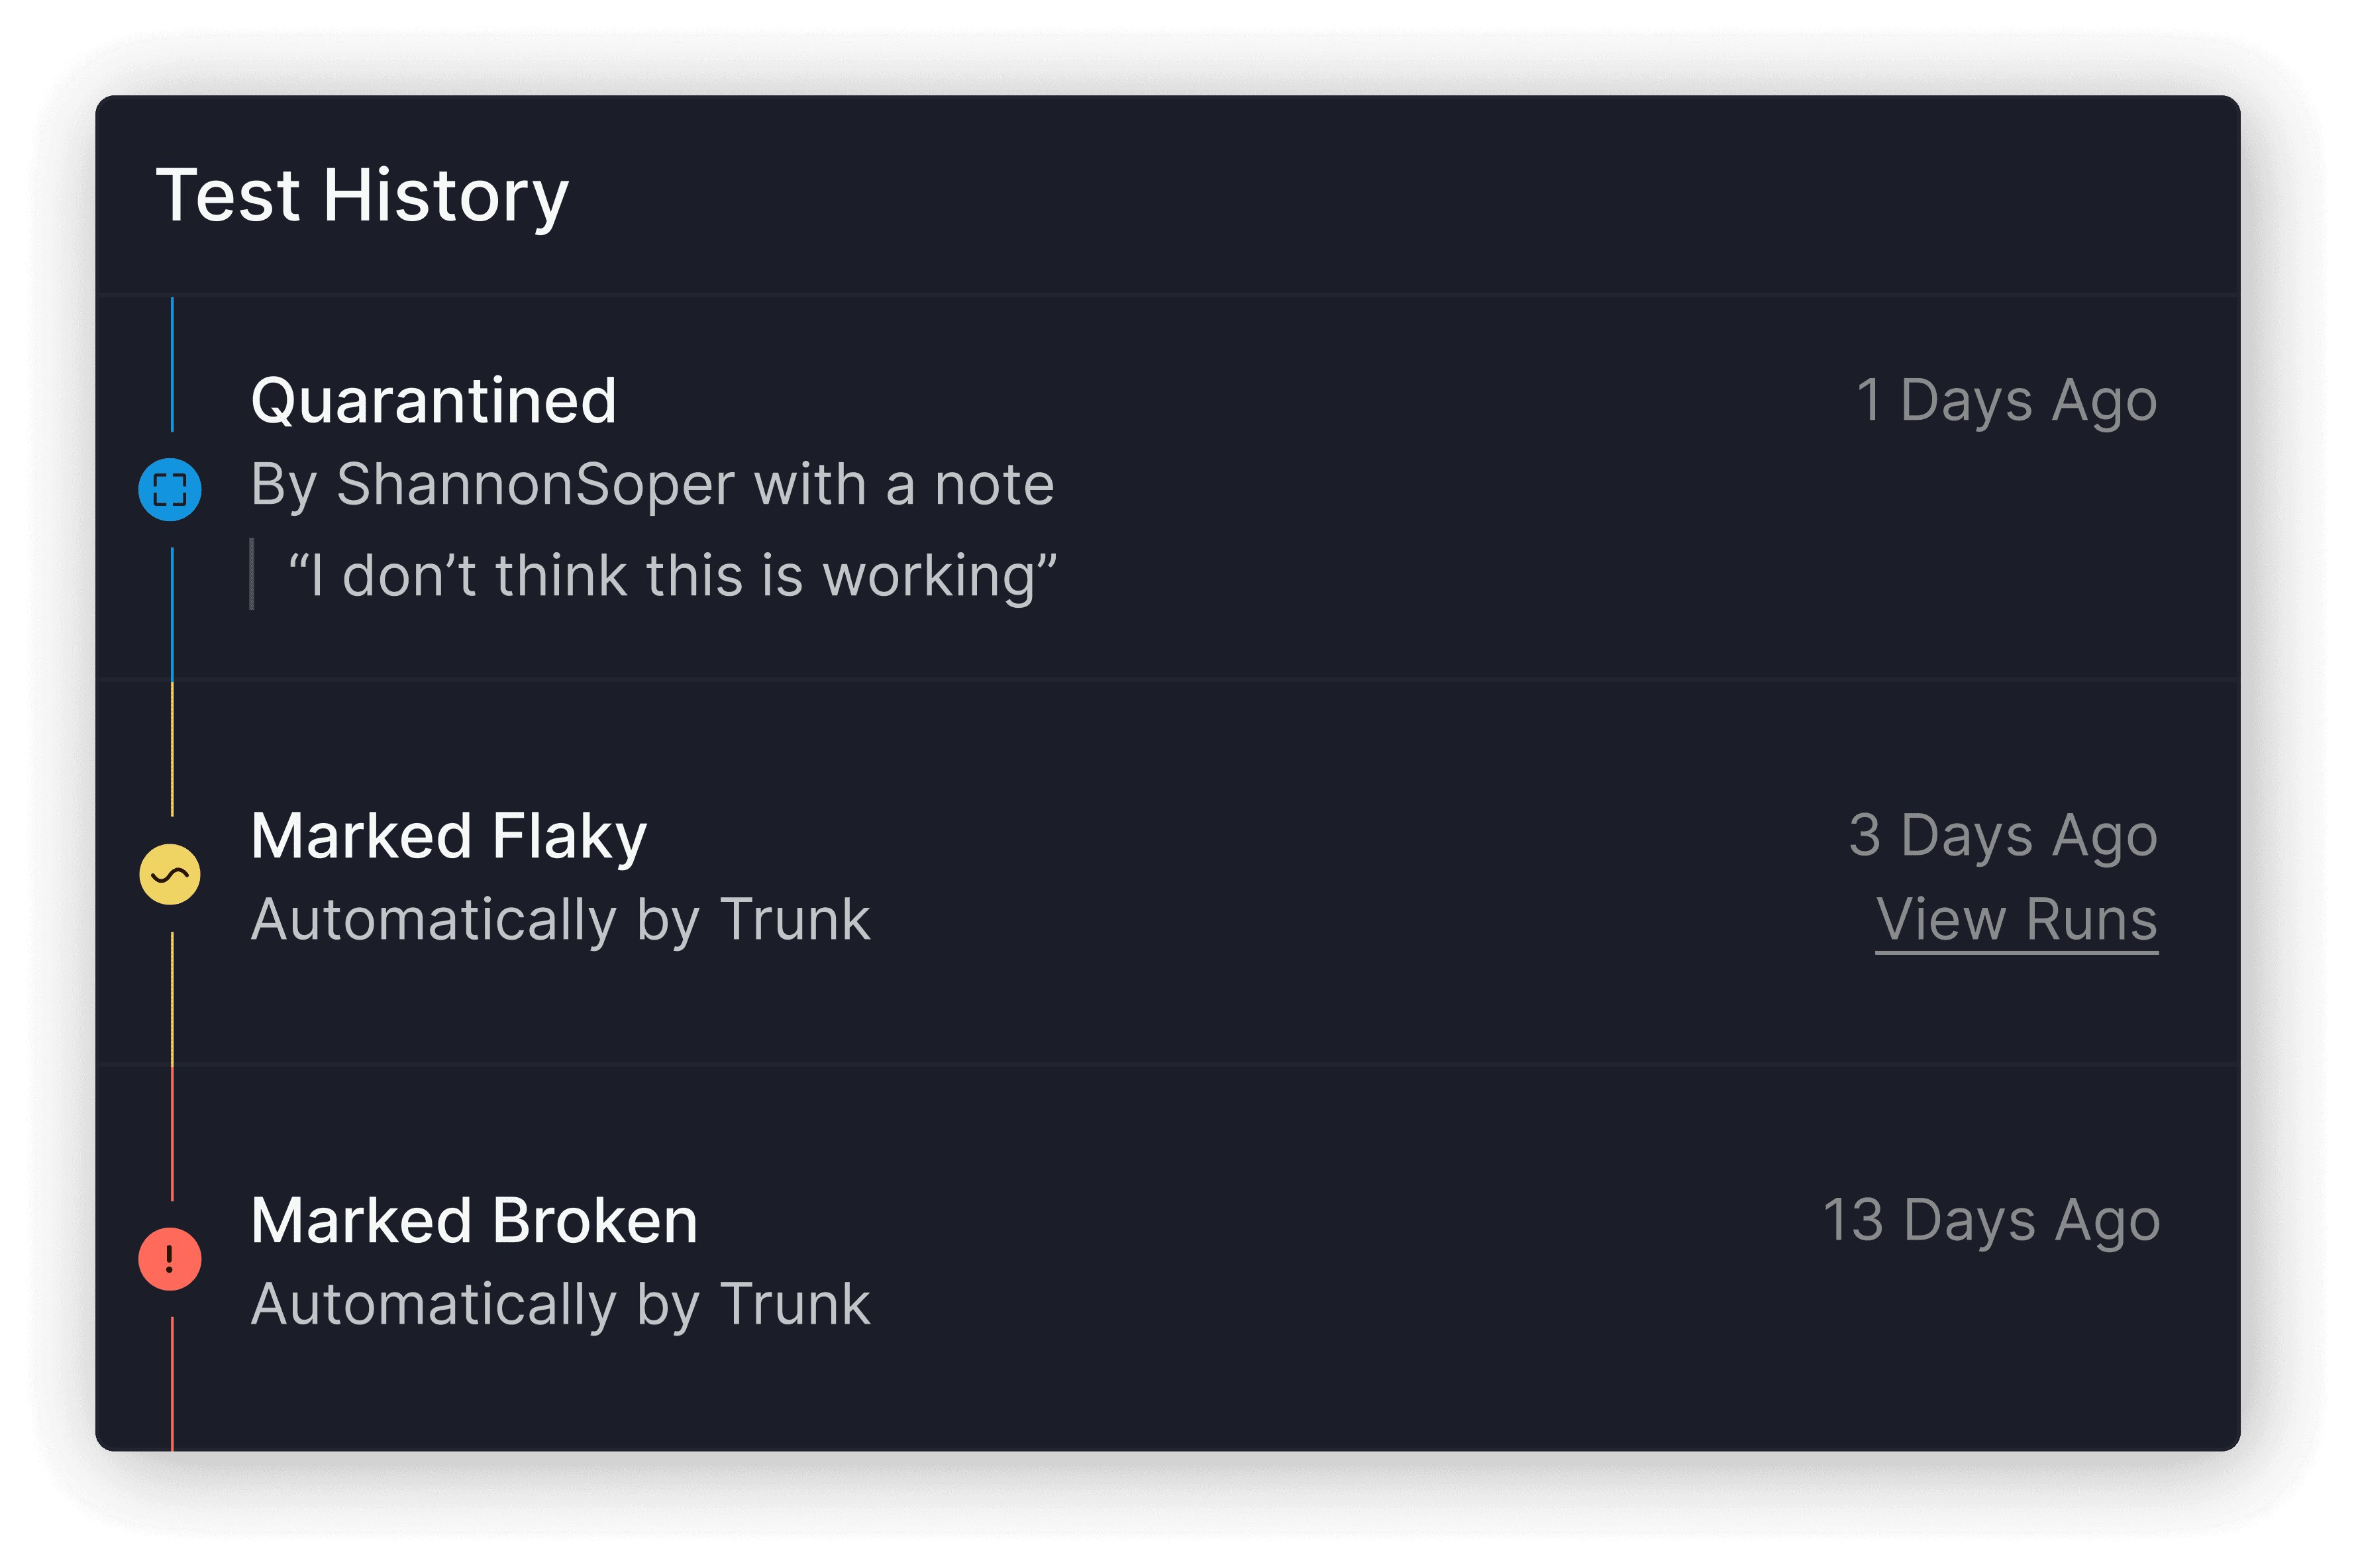Select the Marked Flaky entry title
Screen dimensions: 2358x1568
coord(449,837)
